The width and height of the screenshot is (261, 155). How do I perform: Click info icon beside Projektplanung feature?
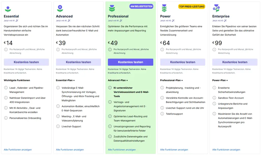pos(162,88)
